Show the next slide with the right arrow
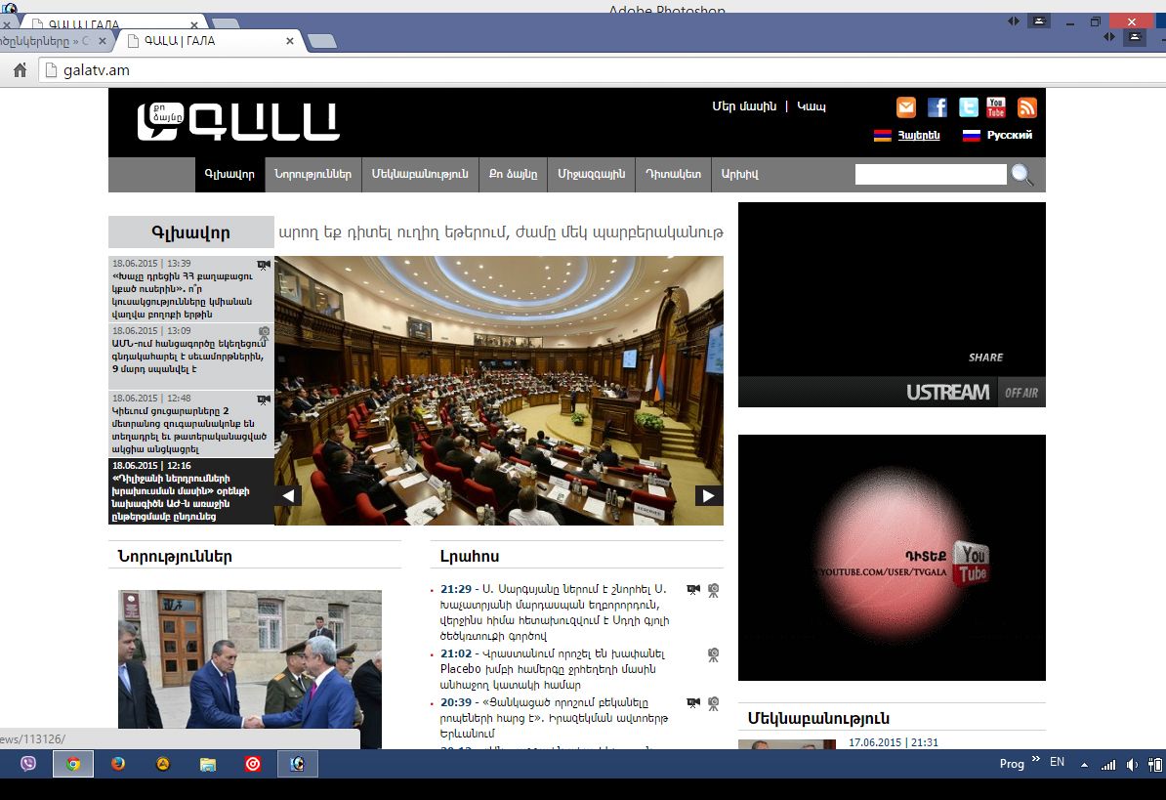 pos(709,495)
